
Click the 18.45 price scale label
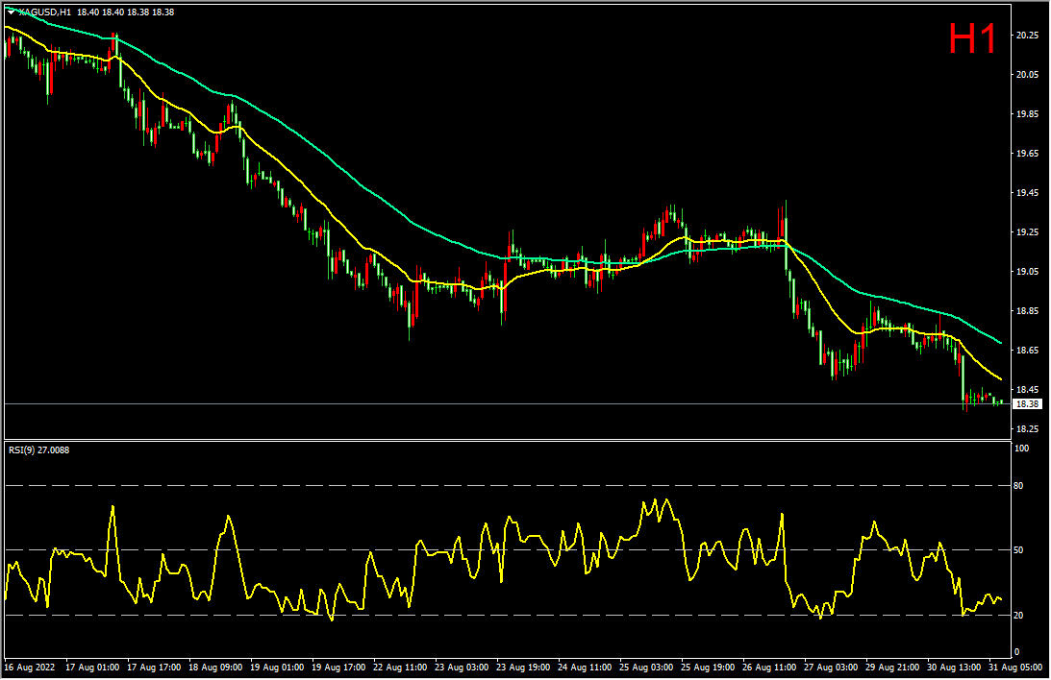click(x=1028, y=390)
